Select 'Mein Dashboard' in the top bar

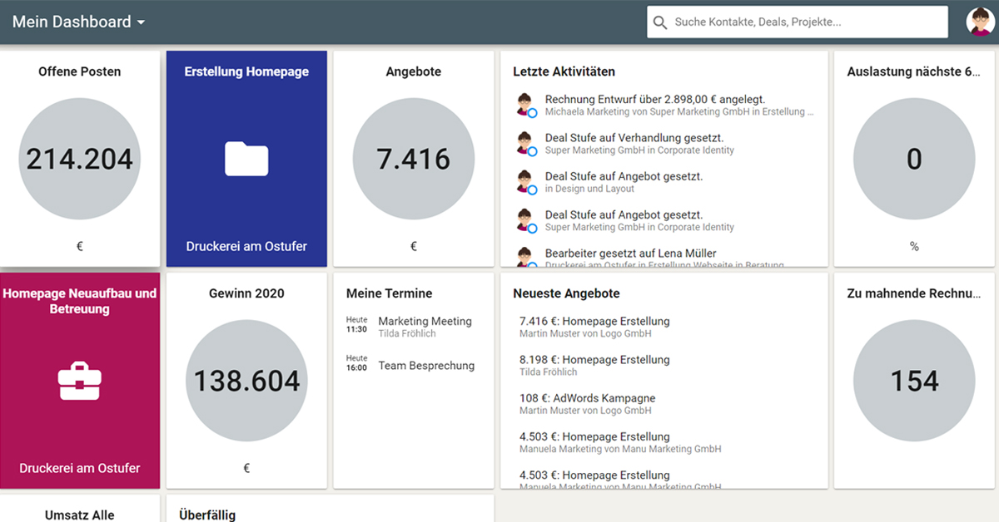point(70,22)
